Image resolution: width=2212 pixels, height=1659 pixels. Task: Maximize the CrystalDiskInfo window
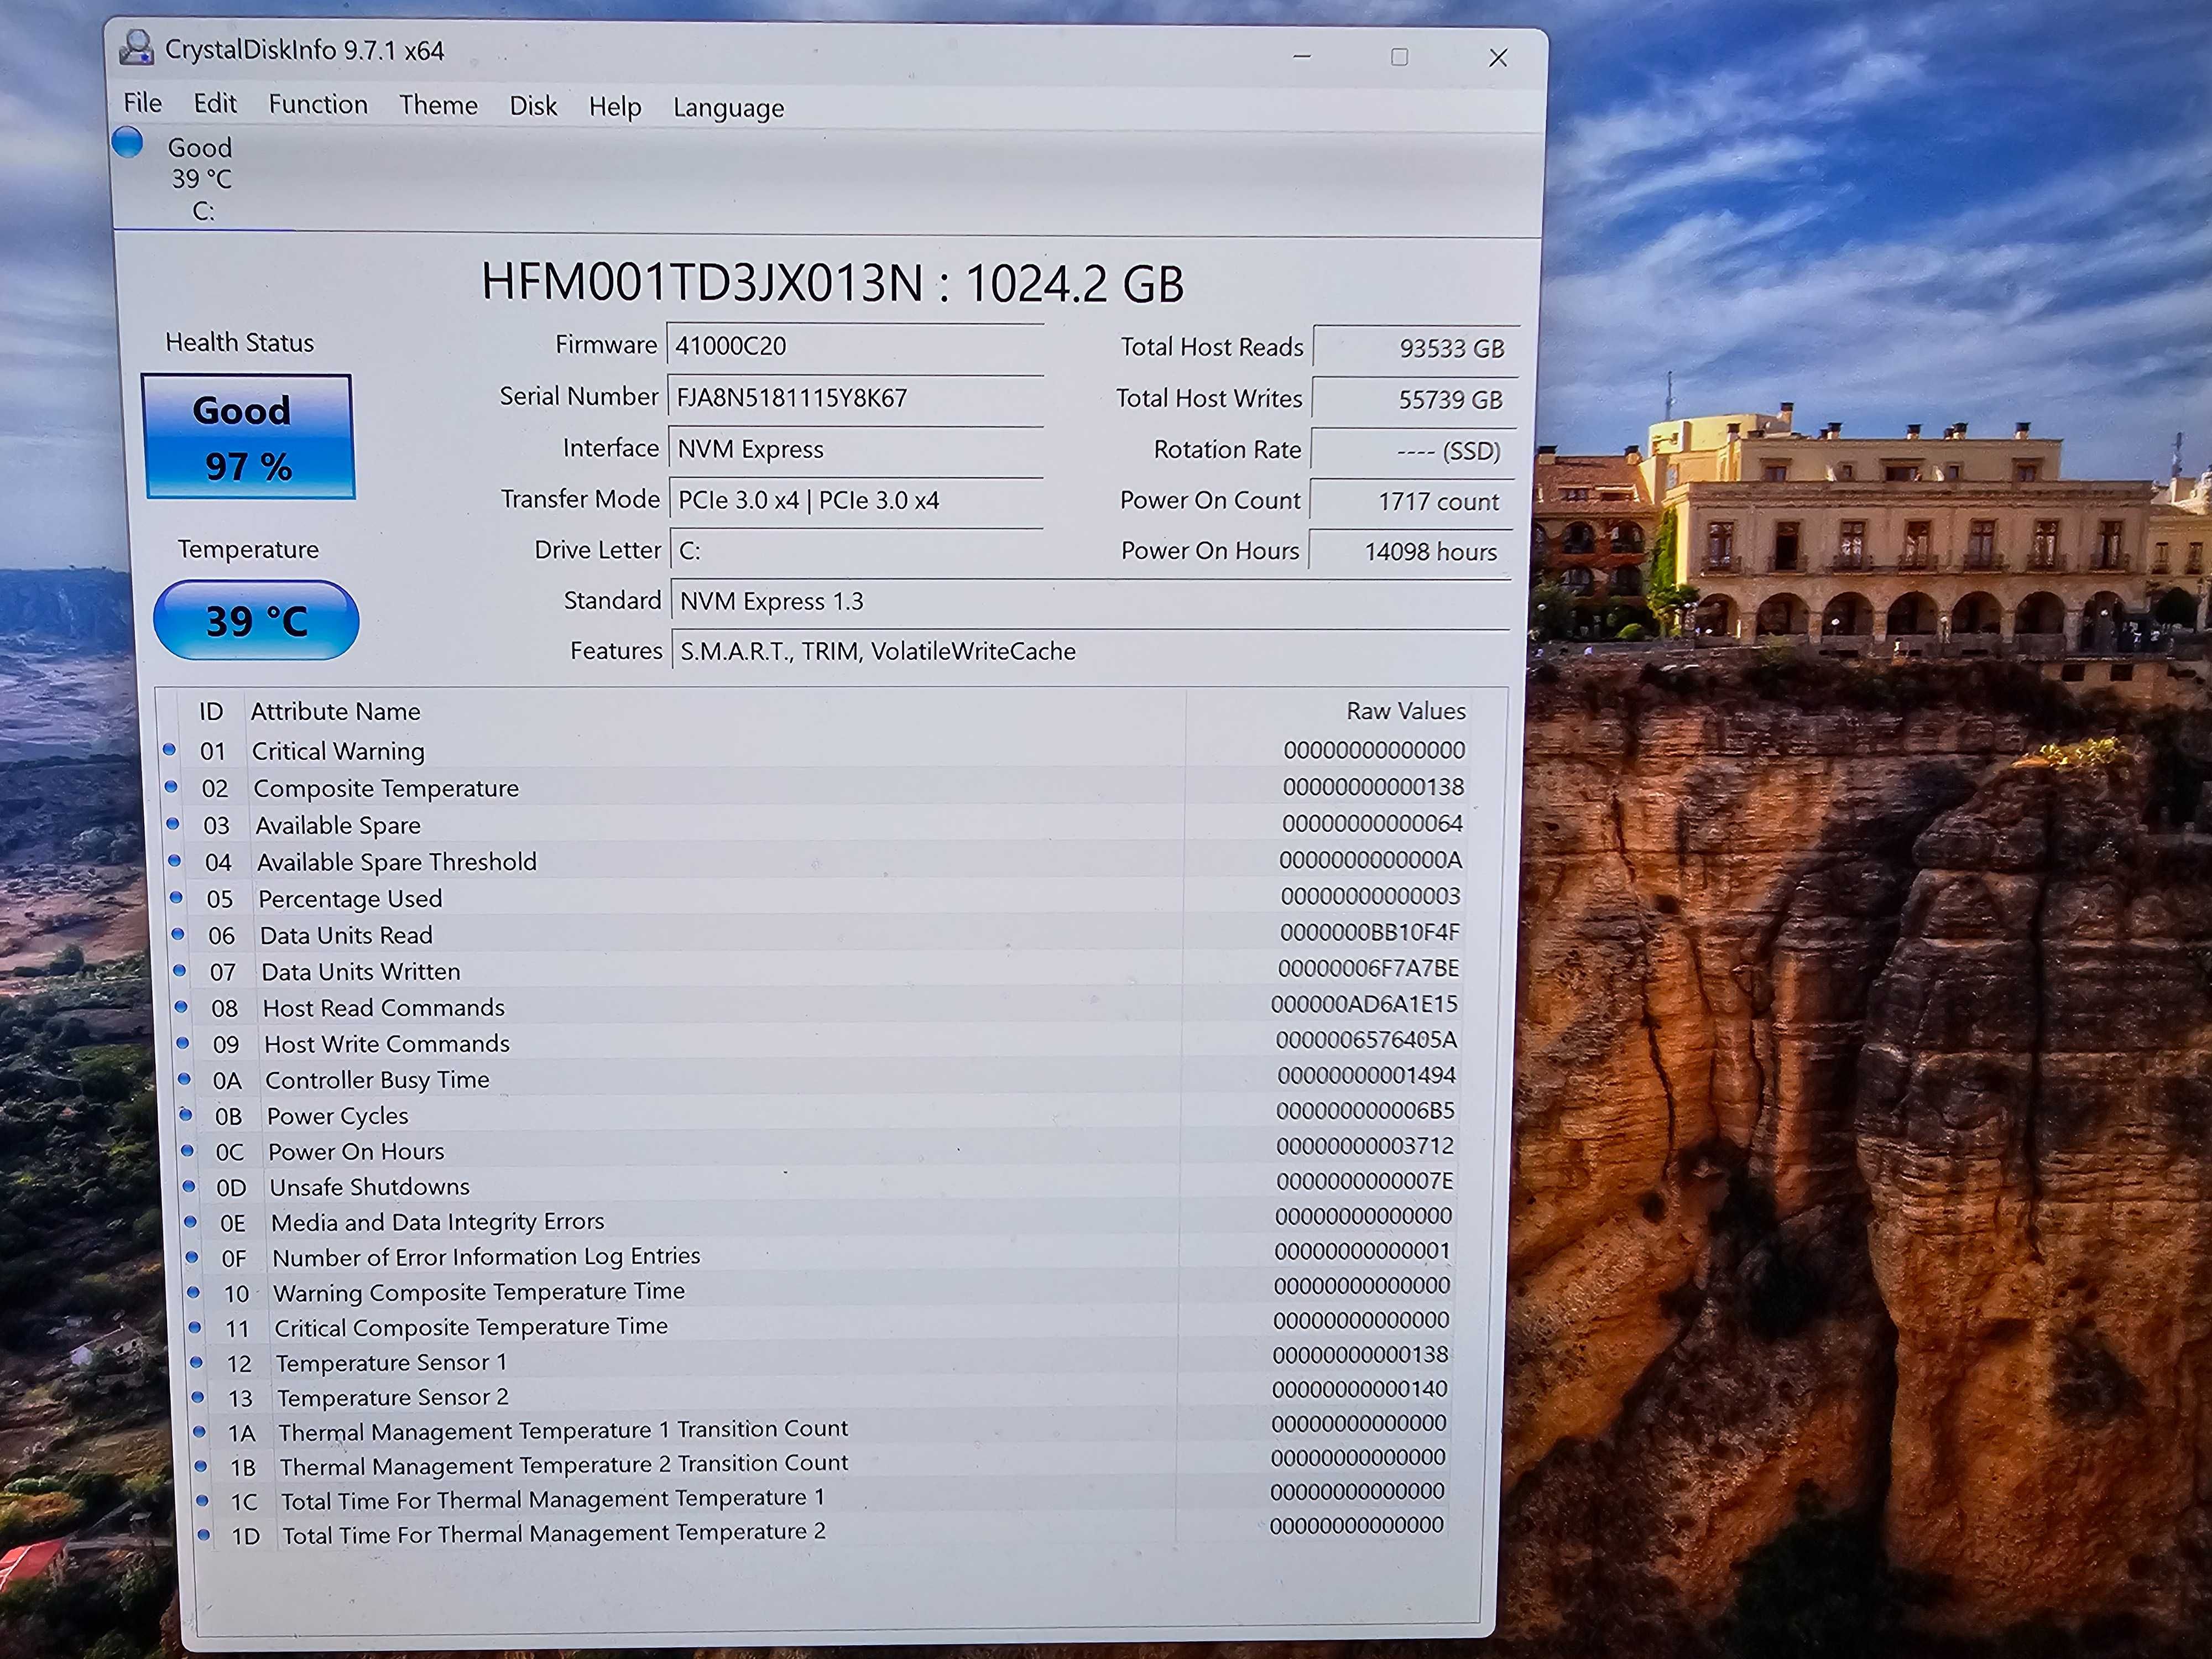[1399, 57]
